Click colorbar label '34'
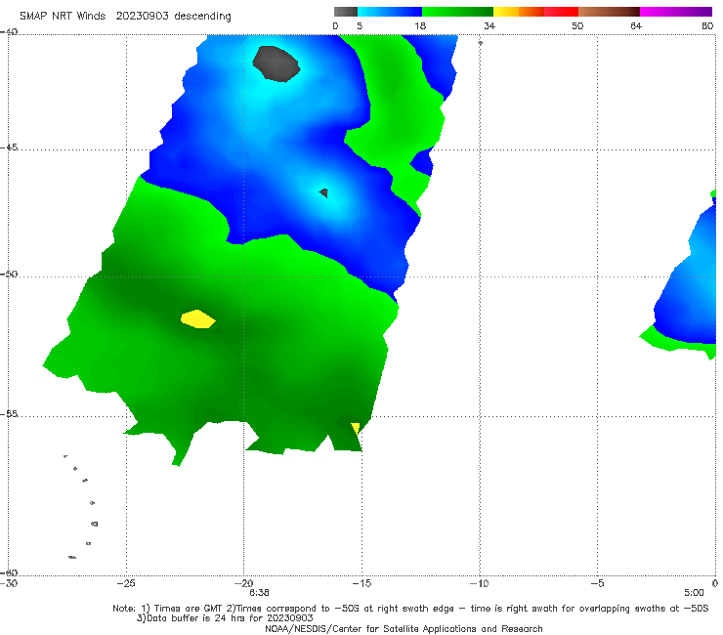 489,26
